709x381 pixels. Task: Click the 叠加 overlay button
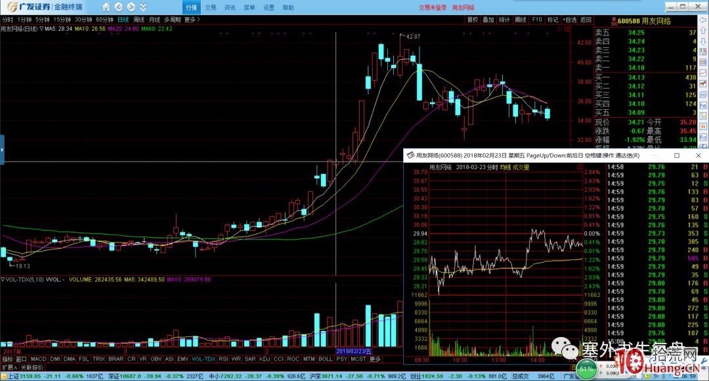pos(488,20)
